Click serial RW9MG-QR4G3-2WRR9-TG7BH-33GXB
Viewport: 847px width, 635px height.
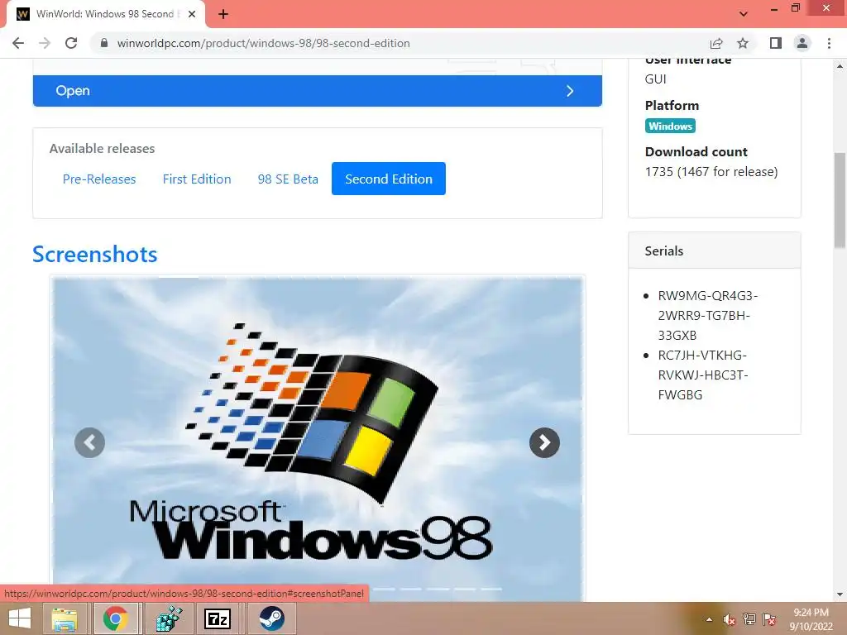(707, 315)
